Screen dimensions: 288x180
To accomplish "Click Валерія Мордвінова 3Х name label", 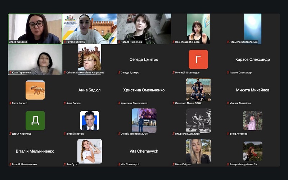I will [x=244, y=165].
